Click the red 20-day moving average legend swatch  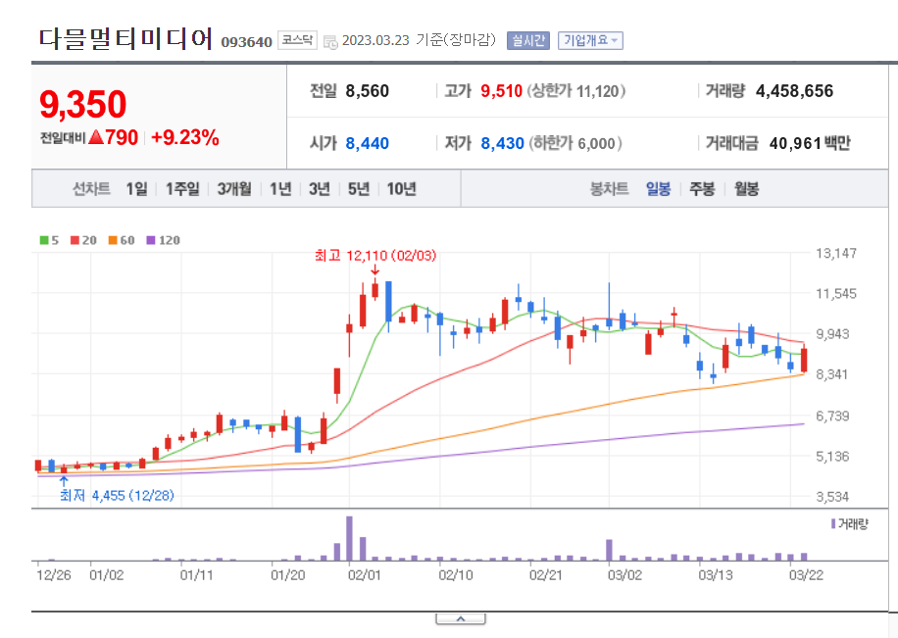point(75,240)
